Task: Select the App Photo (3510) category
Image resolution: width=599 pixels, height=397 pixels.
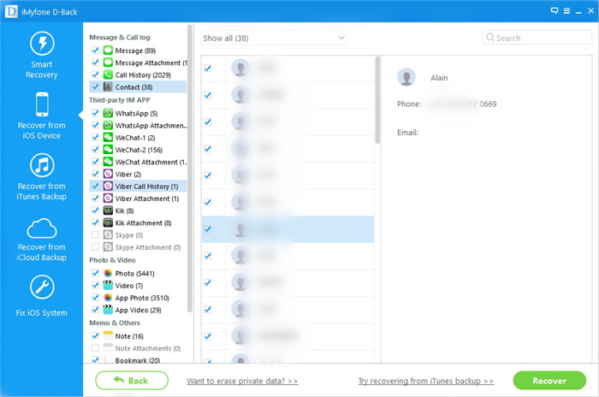Action: point(142,298)
